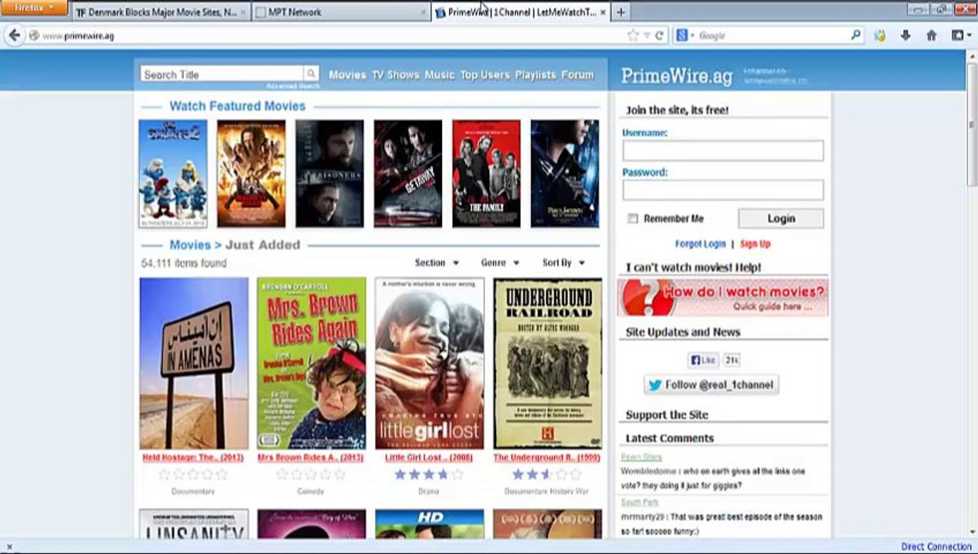
Task: Open the Prisoners featured poster
Action: tap(330, 174)
